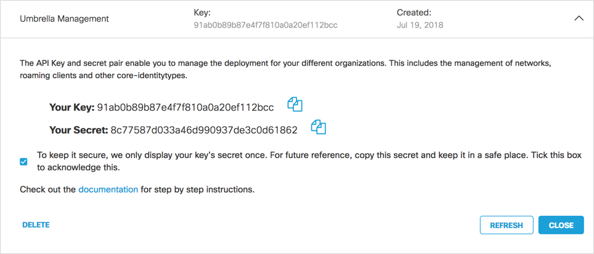Screen dimensions: 594x254
Task: Select the Umbrella Management header title
Action: [65, 18]
